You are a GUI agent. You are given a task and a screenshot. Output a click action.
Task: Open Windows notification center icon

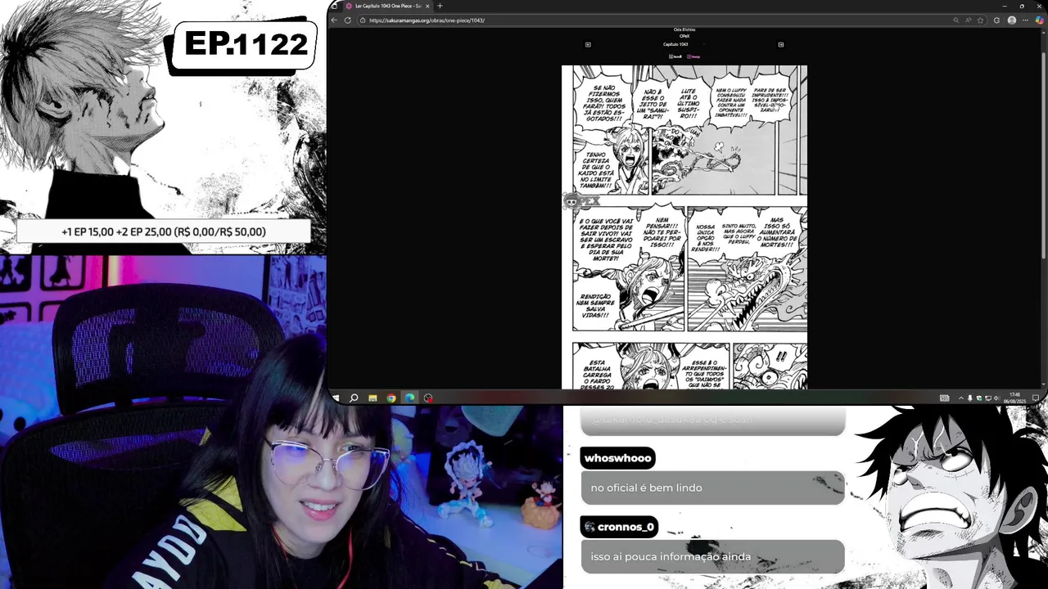[1036, 398]
